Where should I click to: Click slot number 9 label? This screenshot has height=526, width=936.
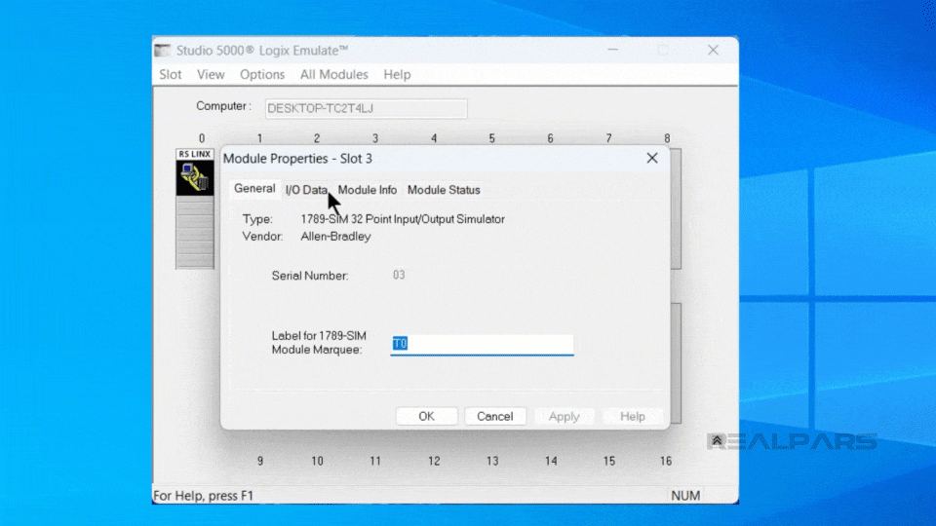pos(260,461)
